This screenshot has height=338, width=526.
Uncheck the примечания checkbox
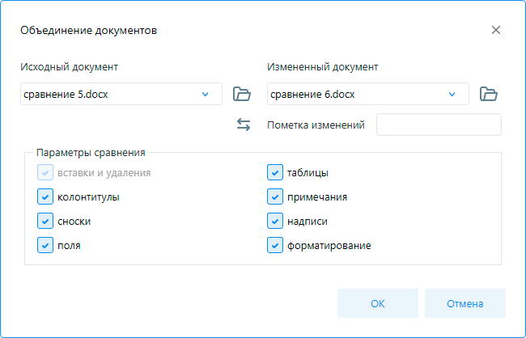(x=274, y=196)
